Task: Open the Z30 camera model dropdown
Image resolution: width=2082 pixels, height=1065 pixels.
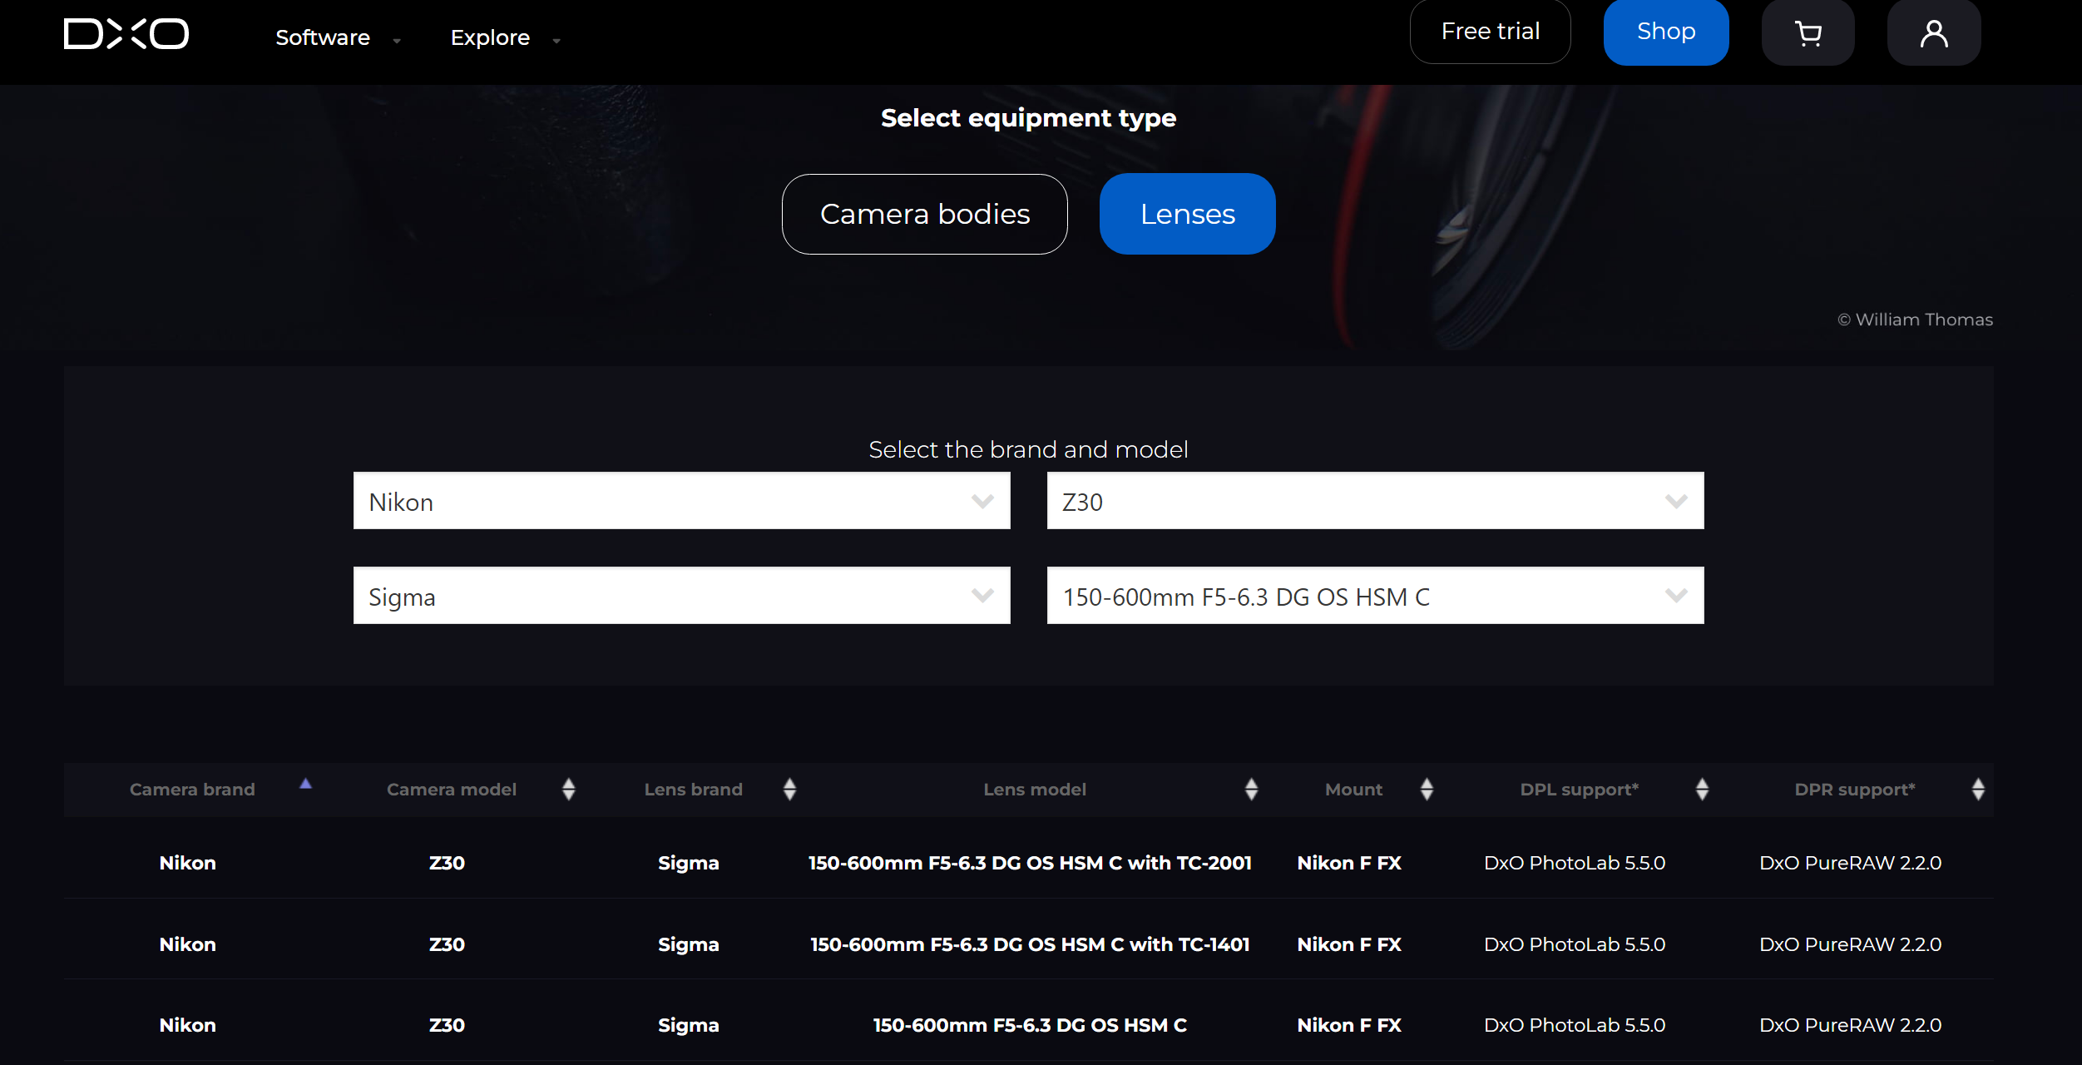Action: [1374, 501]
